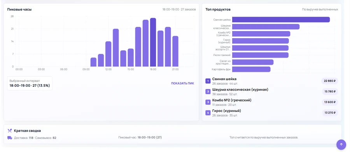Click the rank 2 badge for Шаурма классическая
Viewport: 350px width, 152px height.
coord(208,91)
